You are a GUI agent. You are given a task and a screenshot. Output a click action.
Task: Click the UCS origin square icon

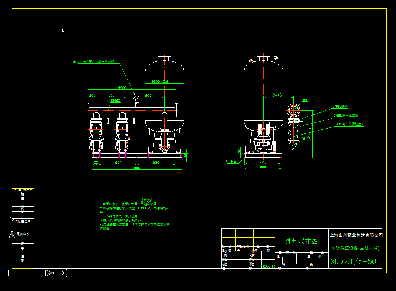(12, 273)
